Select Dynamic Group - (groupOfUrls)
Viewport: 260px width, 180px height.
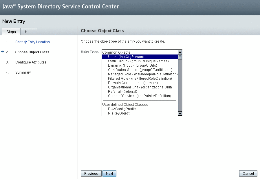[140, 66]
